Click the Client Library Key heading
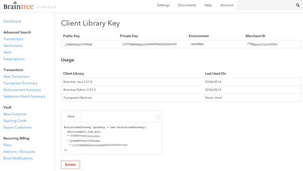 [x=90, y=23]
